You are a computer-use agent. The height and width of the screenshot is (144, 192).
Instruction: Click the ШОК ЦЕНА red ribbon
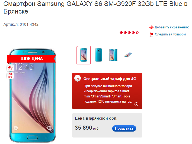pyautogui.click(x=31, y=59)
